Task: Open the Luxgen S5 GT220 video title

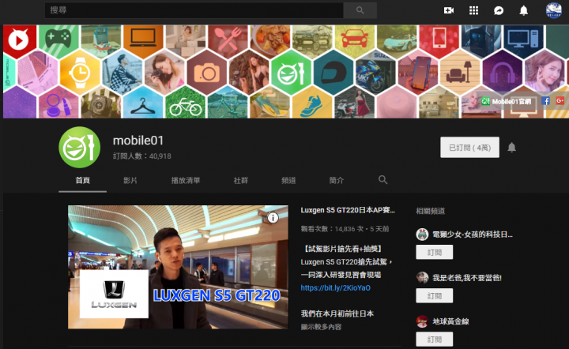Action: point(348,210)
